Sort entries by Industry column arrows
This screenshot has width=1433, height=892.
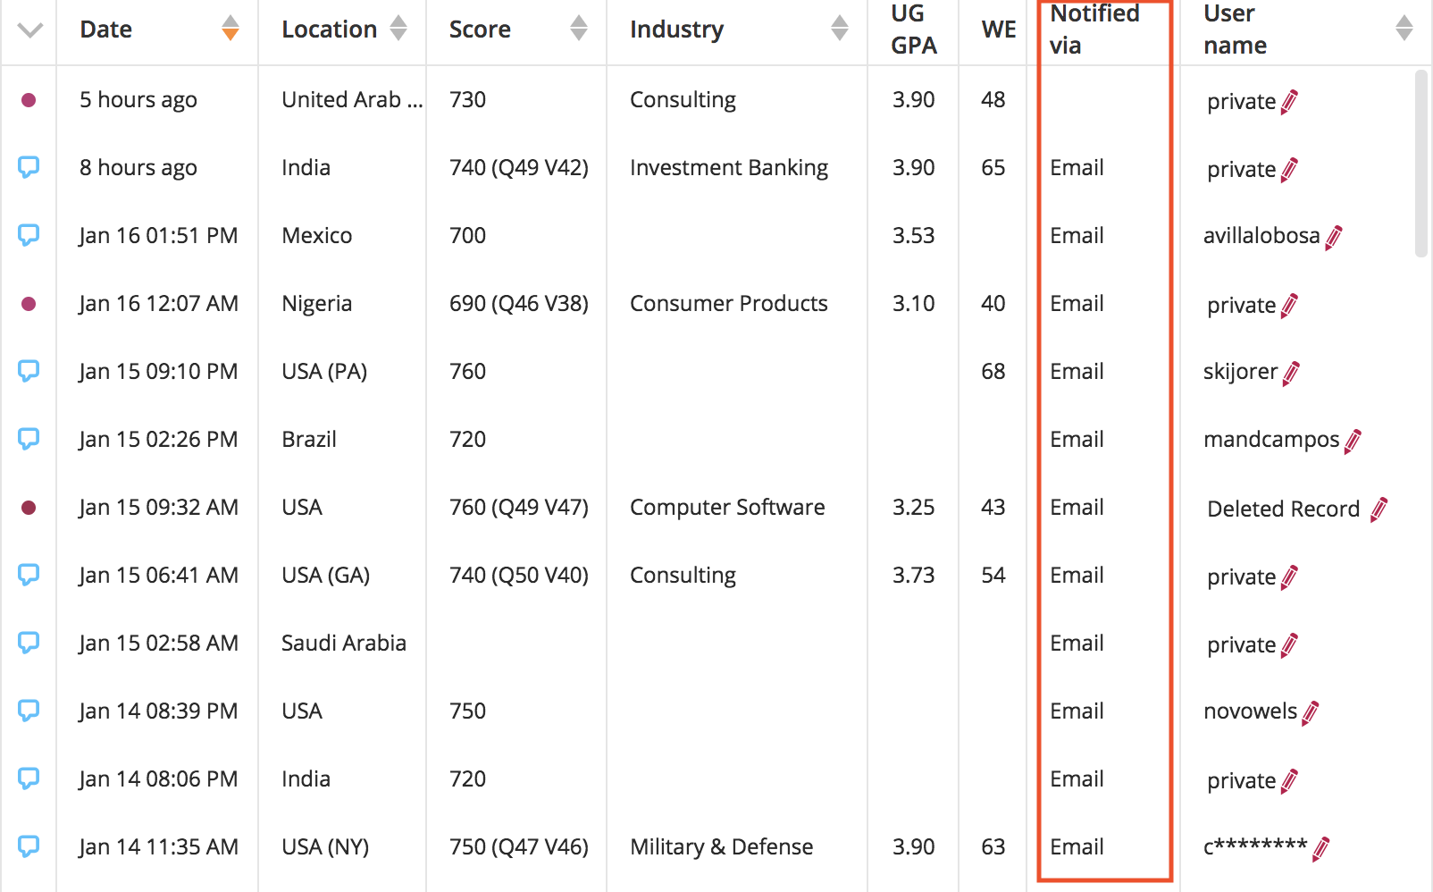pyautogui.click(x=840, y=29)
